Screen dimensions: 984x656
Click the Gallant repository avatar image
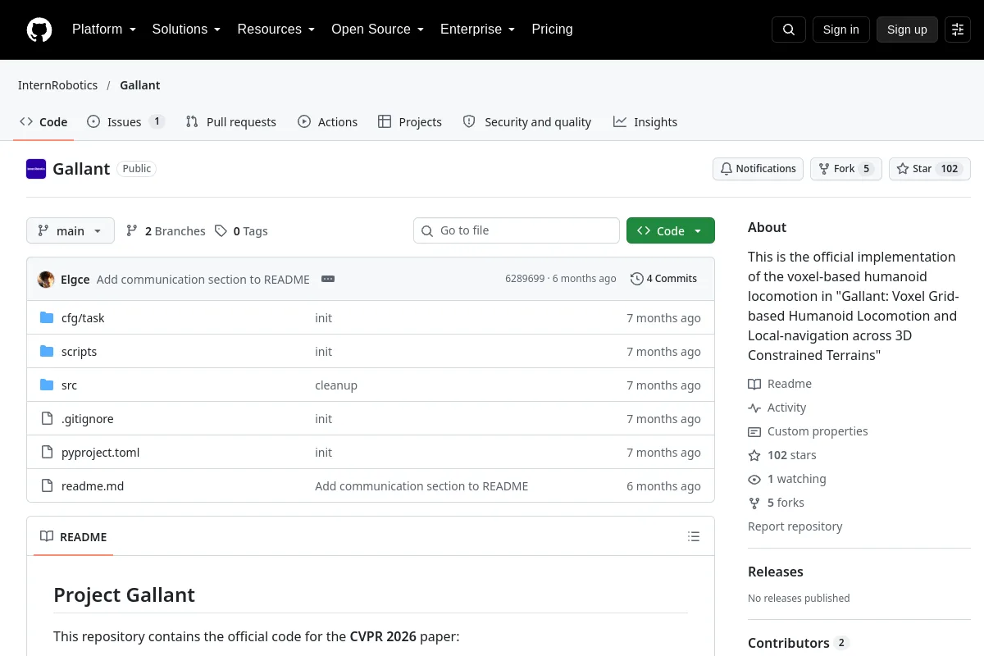pyautogui.click(x=36, y=169)
